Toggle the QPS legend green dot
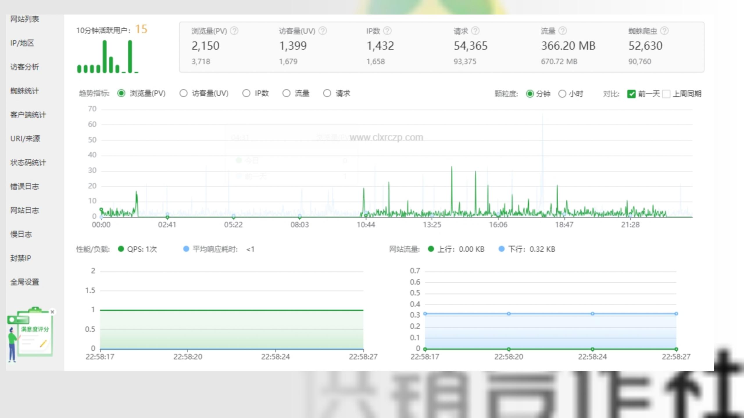Image resolution: width=744 pixels, height=418 pixels. tap(121, 249)
